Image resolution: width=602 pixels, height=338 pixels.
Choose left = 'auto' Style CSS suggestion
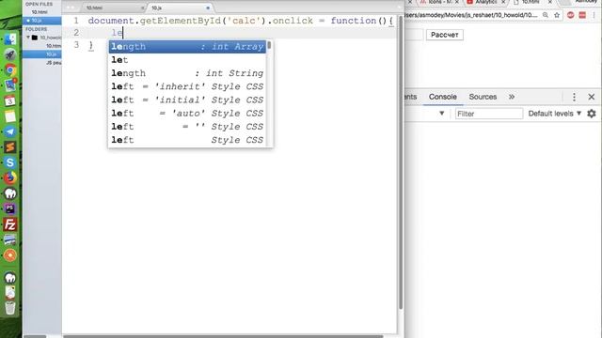187,114
